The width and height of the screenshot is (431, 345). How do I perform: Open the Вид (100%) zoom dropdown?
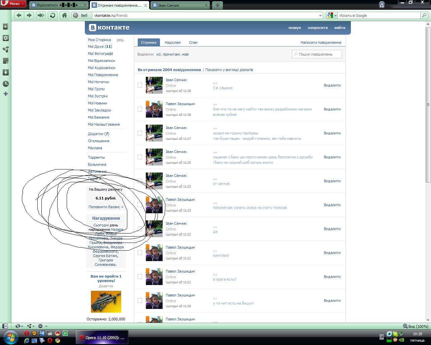coord(416,326)
